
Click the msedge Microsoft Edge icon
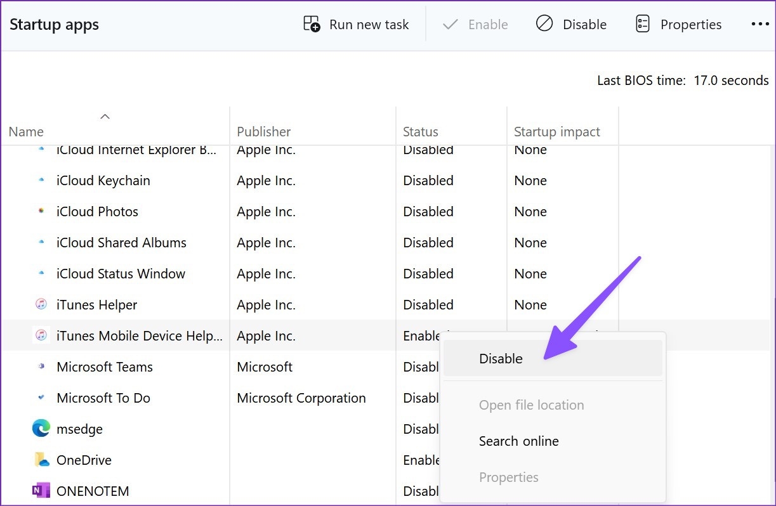point(40,429)
